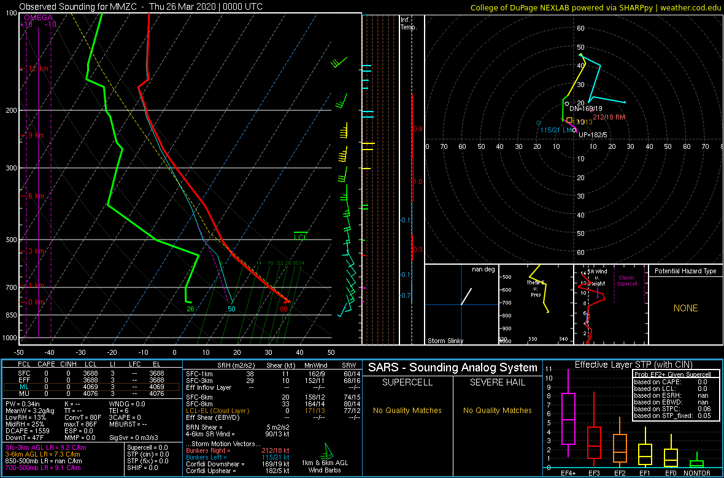Click the '115/21 LM' hodograph label
Image resolution: width=724 pixels, height=478 pixels.
point(556,131)
